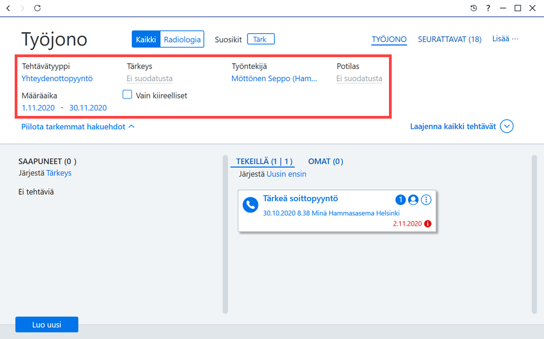Collapse filters via Piilota tarkemmat hakuehdot
544x339 pixels.
(x=78, y=127)
